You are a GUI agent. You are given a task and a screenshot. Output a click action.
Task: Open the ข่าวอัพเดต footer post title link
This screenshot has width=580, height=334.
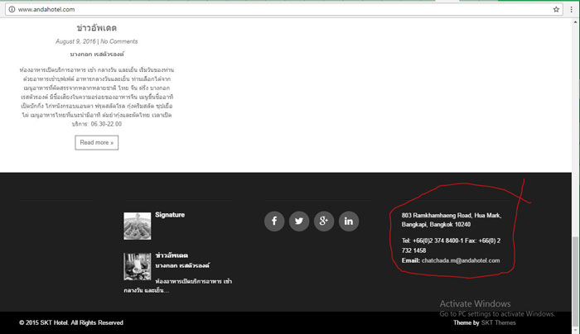coord(172,255)
